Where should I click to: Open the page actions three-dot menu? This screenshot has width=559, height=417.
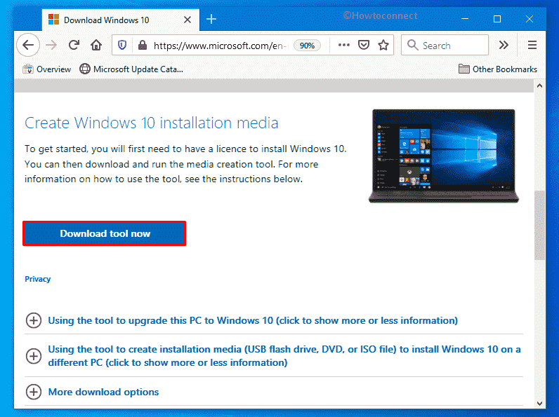[344, 45]
